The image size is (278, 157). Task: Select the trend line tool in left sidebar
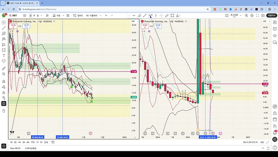tap(4, 28)
